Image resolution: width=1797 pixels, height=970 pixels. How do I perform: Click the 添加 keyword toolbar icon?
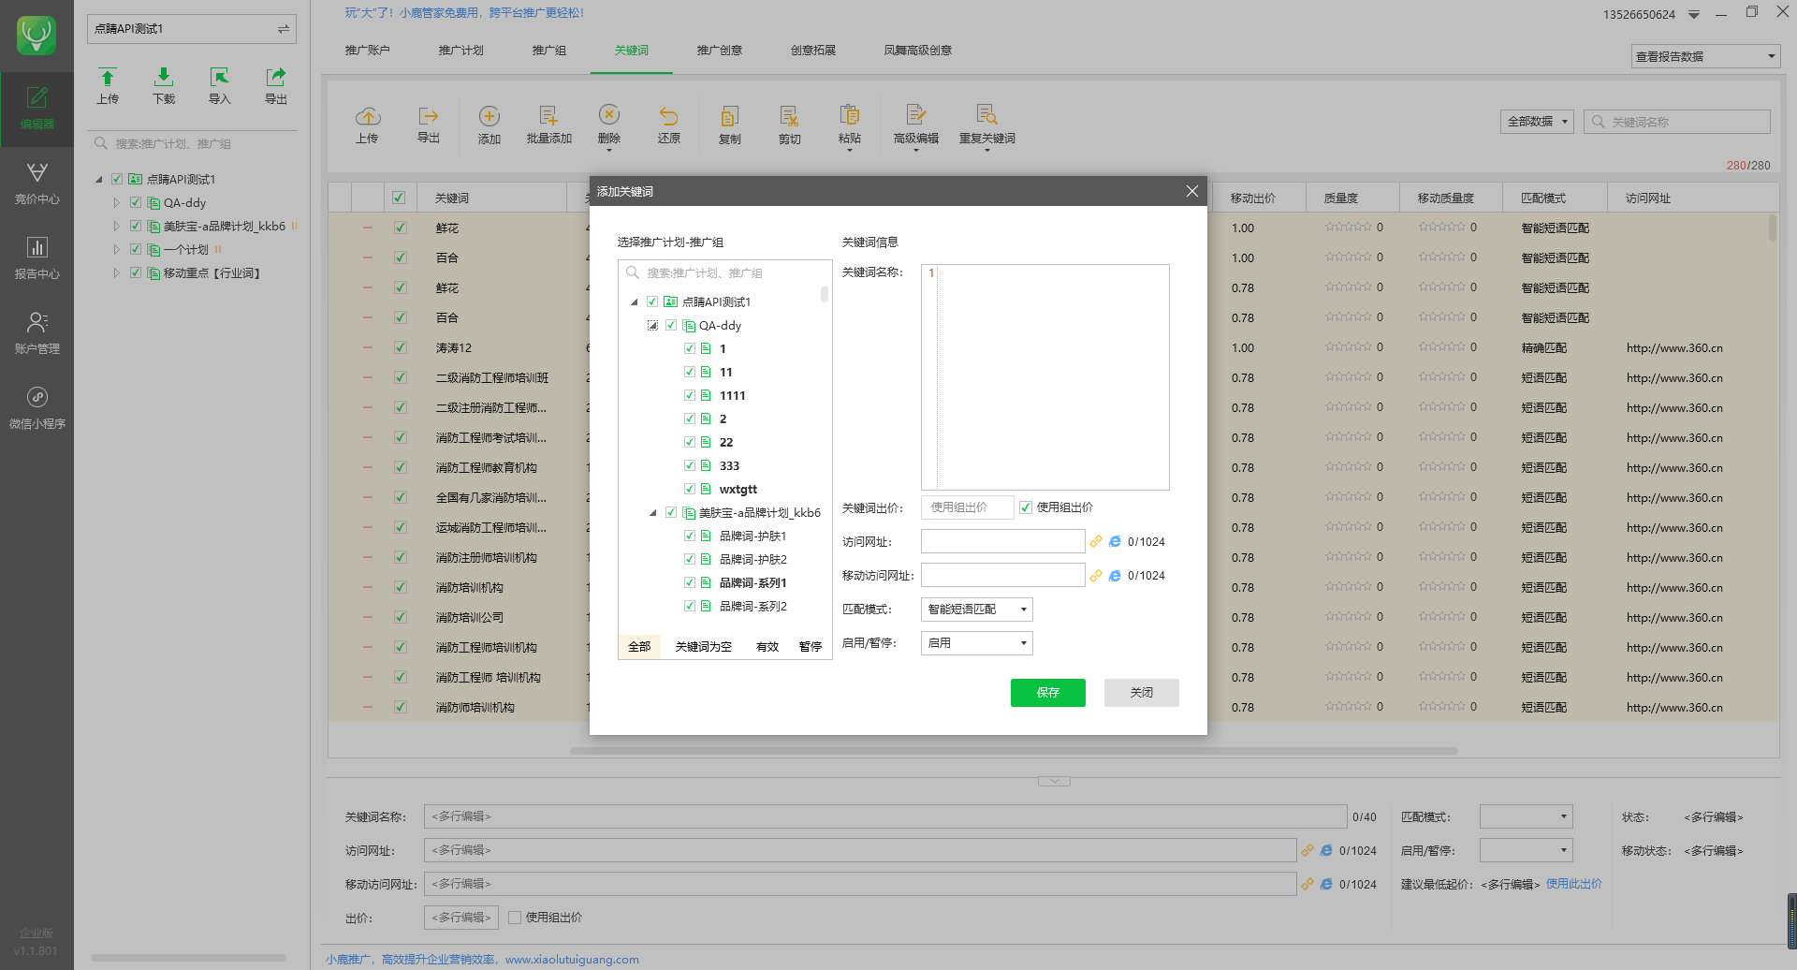tap(489, 125)
